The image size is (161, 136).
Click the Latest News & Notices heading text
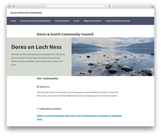coord(51,109)
